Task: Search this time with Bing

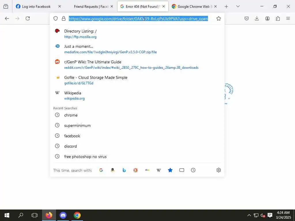Action: tap(124, 170)
